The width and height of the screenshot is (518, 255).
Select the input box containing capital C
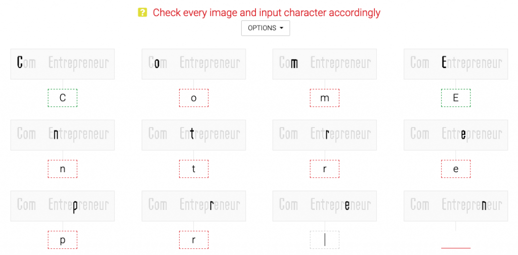tap(62, 98)
